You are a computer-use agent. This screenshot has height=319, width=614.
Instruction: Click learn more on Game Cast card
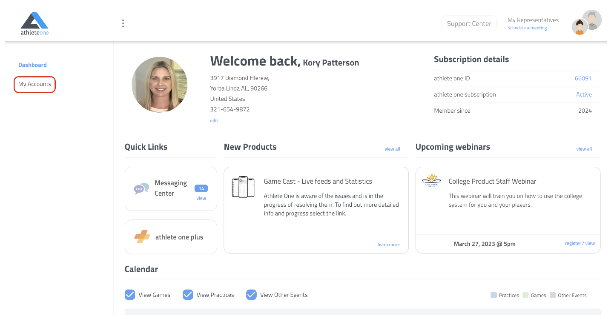pos(388,245)
